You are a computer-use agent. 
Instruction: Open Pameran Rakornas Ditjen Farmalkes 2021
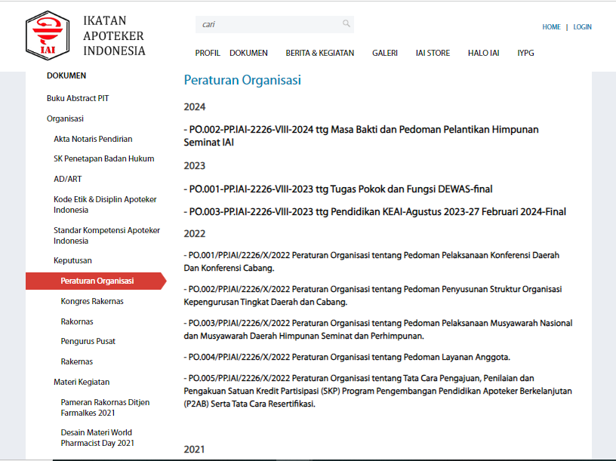105,407
